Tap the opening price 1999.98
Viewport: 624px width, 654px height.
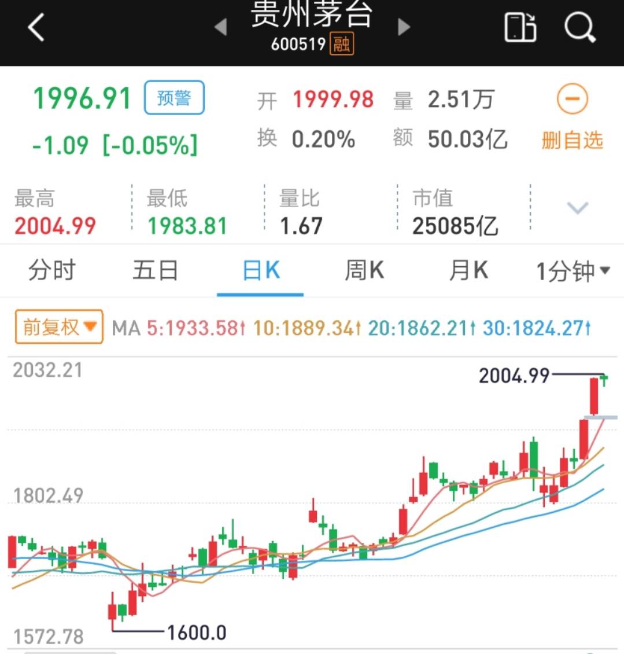click(333, 100)
